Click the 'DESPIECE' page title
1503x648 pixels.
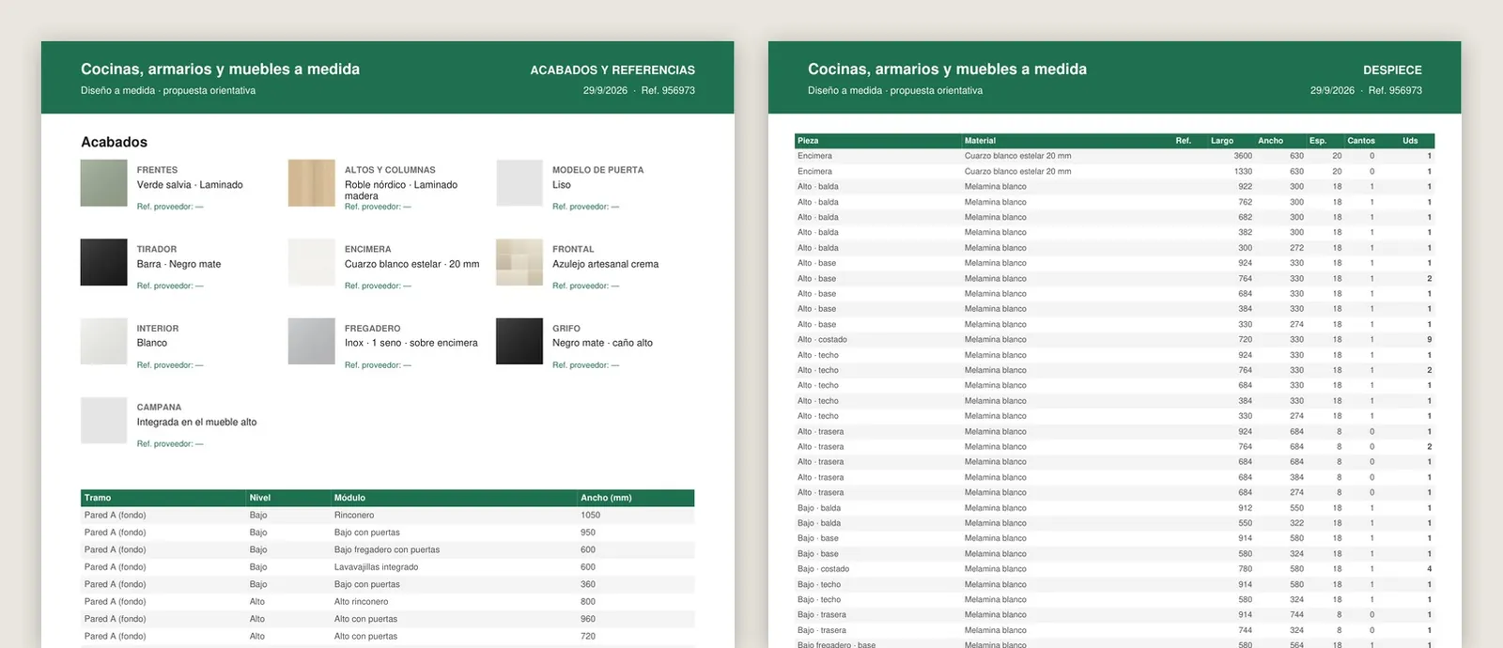pos(1392,70)
